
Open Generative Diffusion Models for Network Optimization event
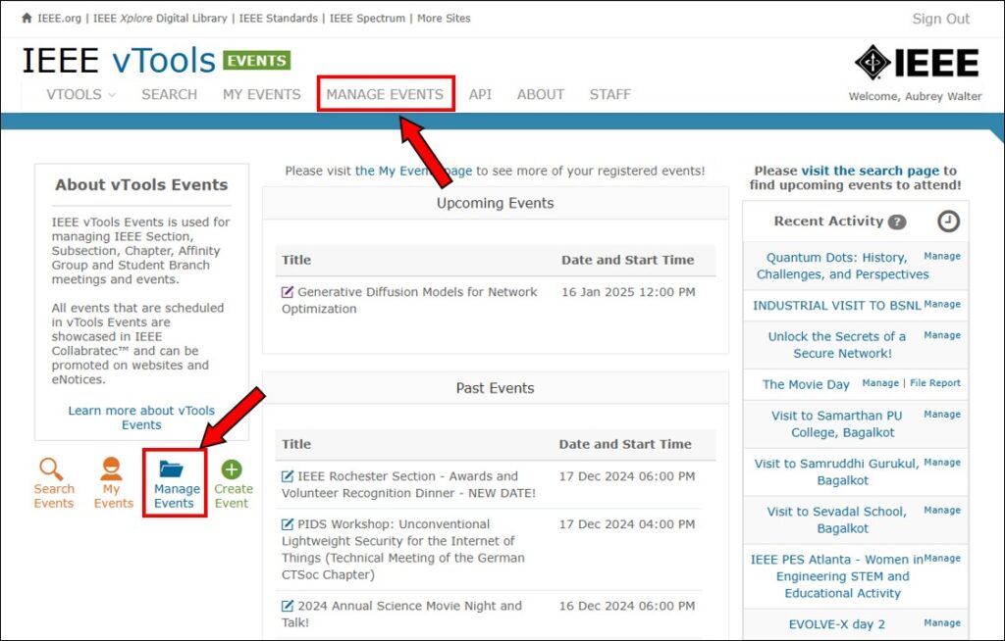409,300
